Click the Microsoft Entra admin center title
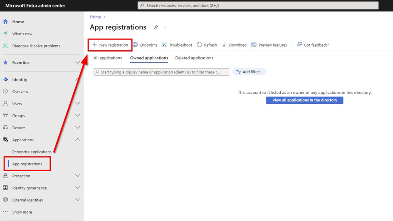Screen dimensions: 393x221 (35, 5)
